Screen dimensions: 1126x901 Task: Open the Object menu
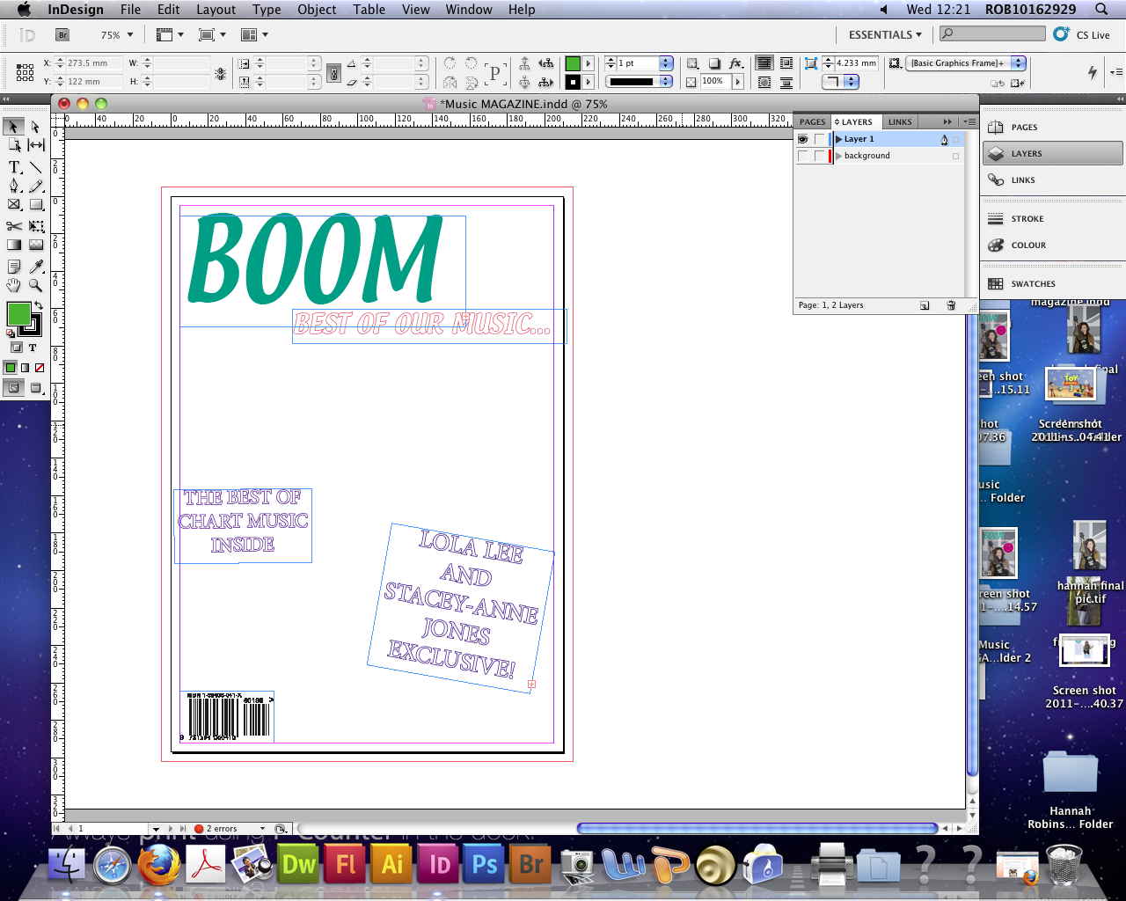click(x=316, y=10)
